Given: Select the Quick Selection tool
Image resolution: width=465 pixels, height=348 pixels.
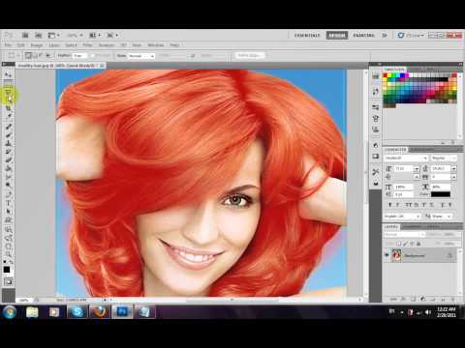Looking at the screenshot, I should click(x=8, y=100).
